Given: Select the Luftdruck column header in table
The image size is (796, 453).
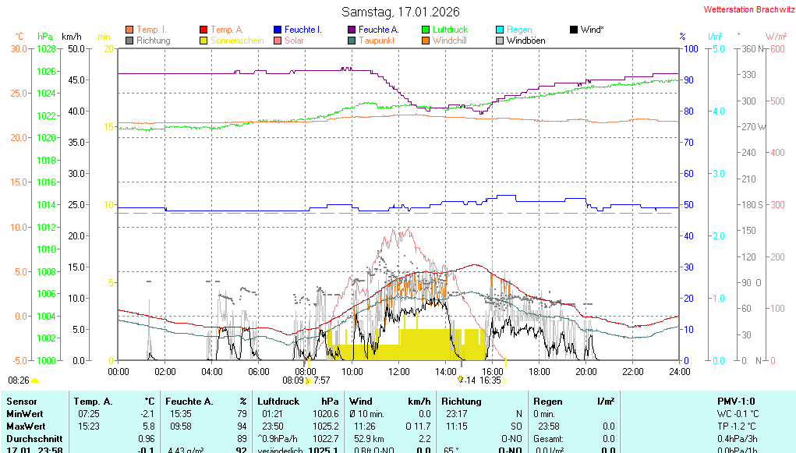Looking at the screenshot, I should (278, 401).
